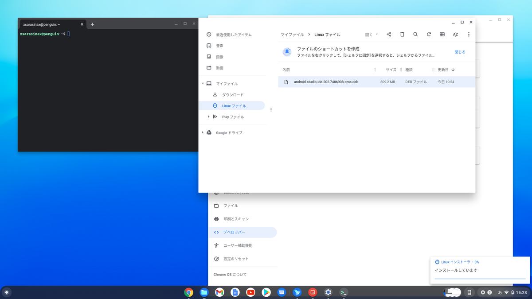
Task: Sort files by サイズ column header
Action: tap(391, 70)
